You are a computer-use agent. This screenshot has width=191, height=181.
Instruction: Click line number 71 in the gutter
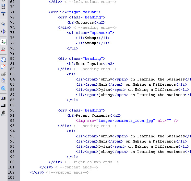[x=12, y=12]
